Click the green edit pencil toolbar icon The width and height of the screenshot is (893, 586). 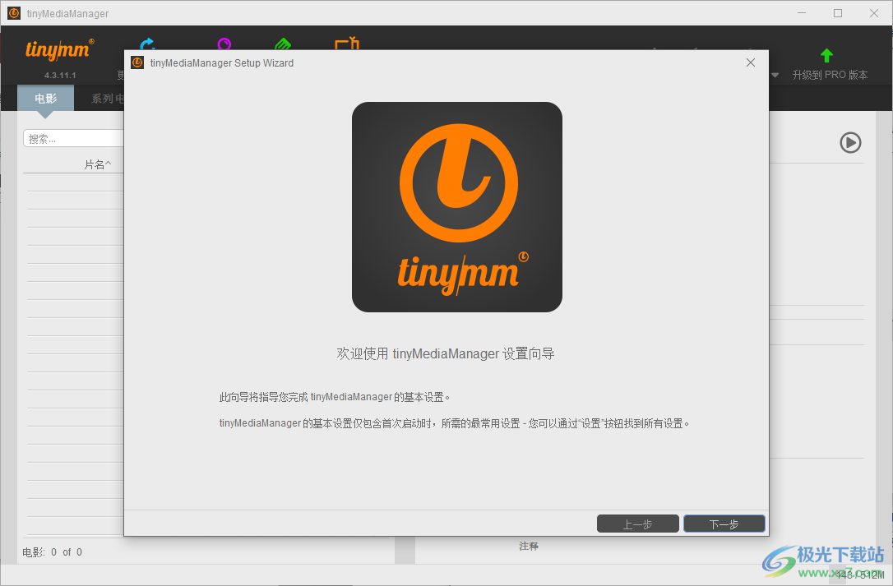(283, 44)
